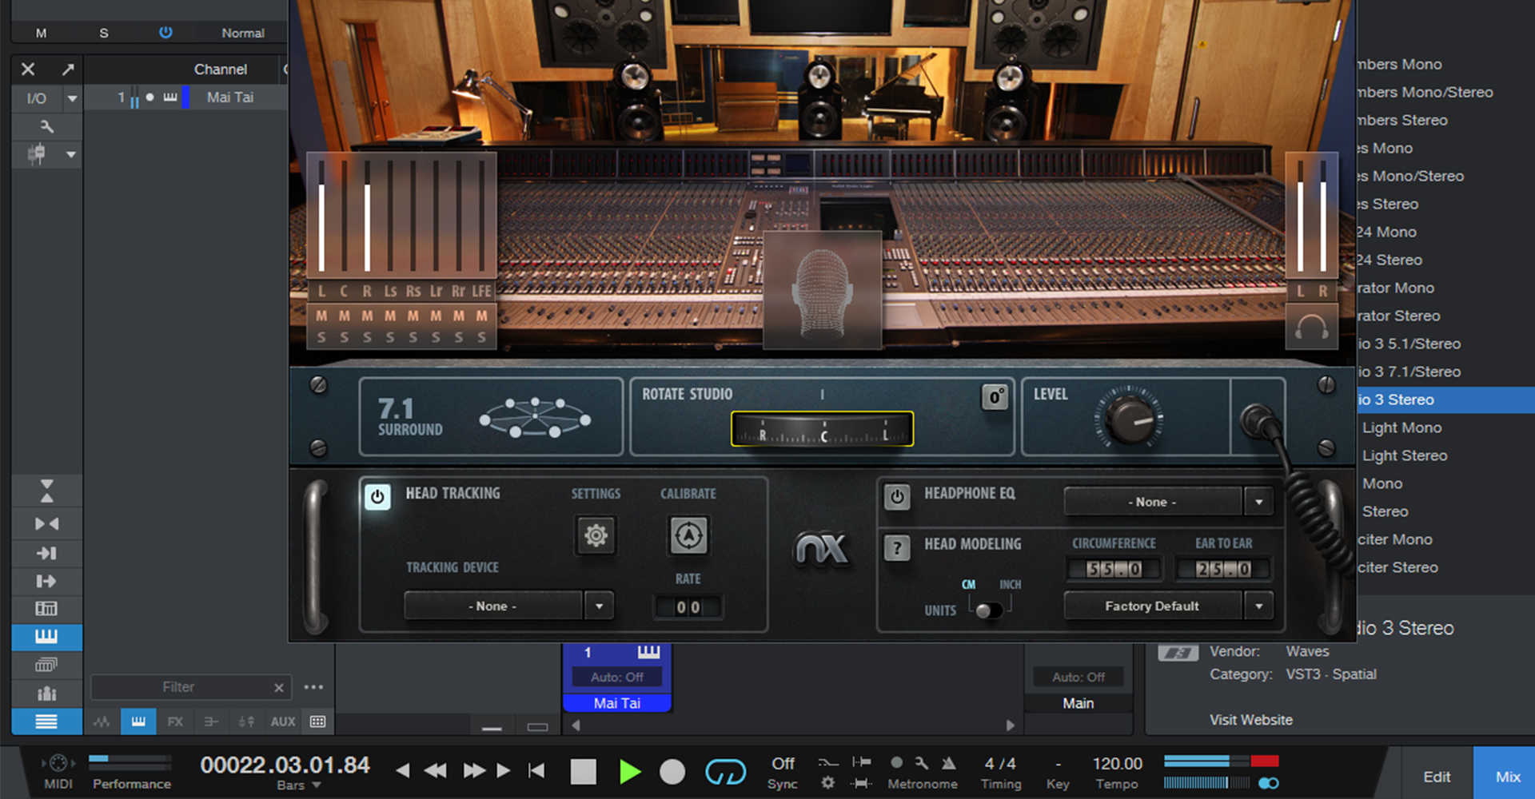The image size is (1535, 799).
Task: Switch to the Mix view tab
Action: (1507, 777)
